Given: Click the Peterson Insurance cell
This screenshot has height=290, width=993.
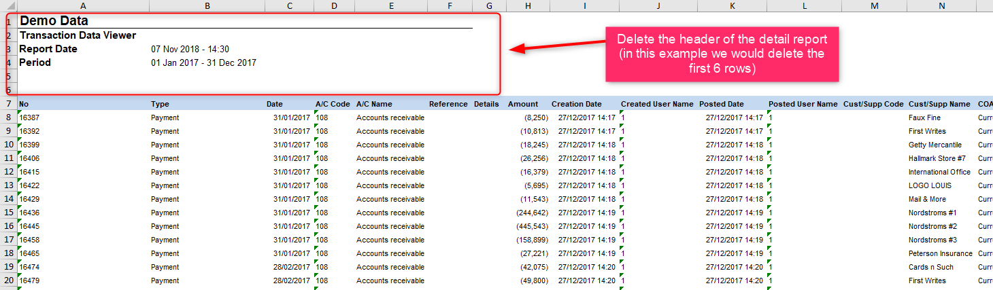Looking at the screenshot, I should point(941,253).
